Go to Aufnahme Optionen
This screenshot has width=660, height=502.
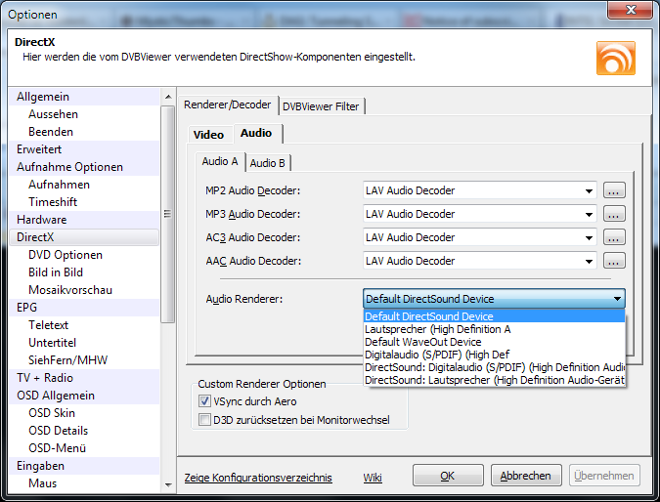pyautogui.click(x=84, y=167)
